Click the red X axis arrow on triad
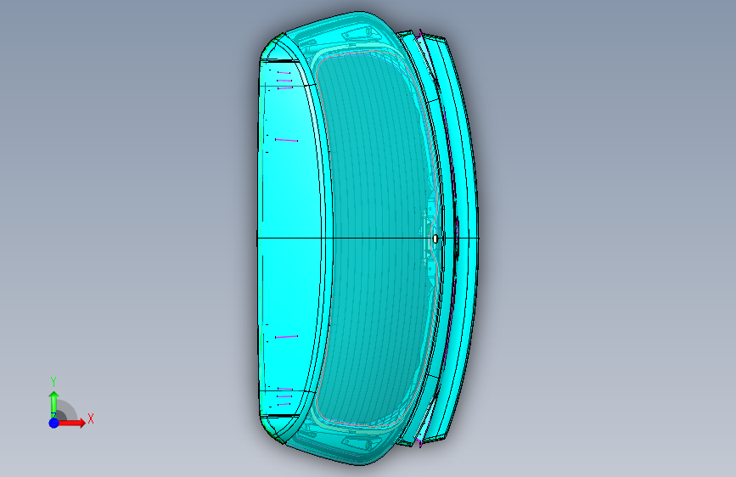Viewport: 736px width, 477px height. [71, 423]
